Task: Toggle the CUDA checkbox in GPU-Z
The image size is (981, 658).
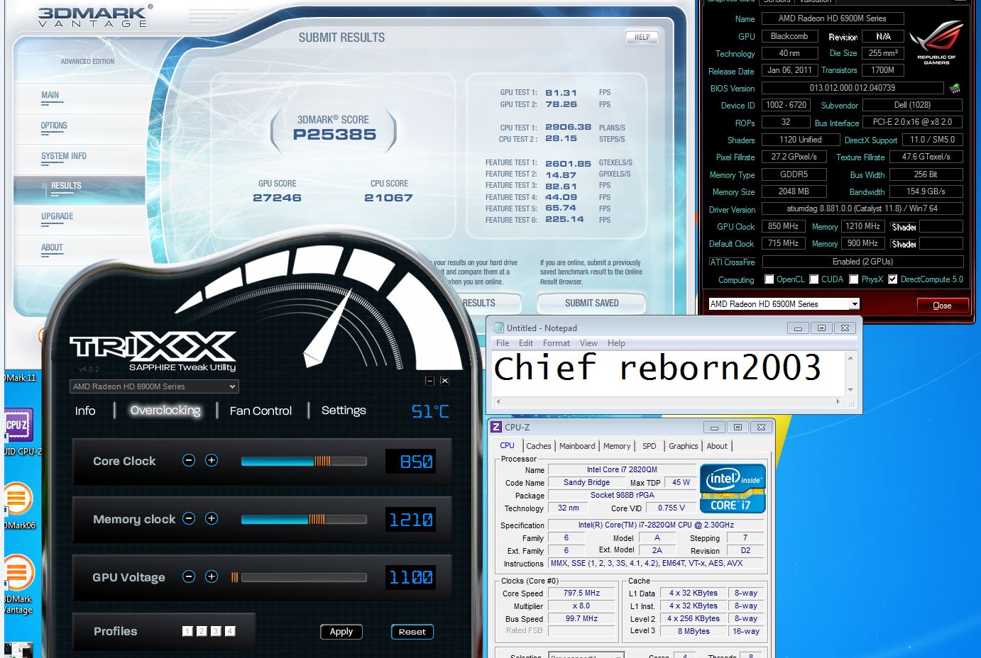Action: coord(814,279)
